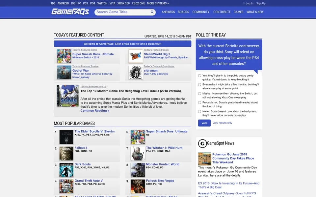Open the Xbox One system link
The image size is (316, 197).
(x=138, y=3)
